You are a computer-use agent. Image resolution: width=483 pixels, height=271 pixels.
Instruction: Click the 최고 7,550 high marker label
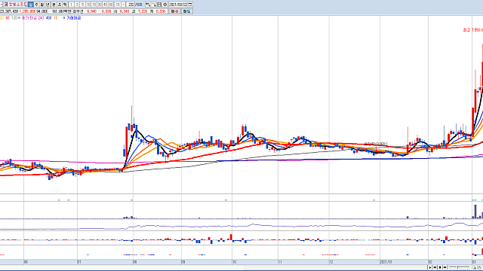pyautogui.click(x=473, y=30)
